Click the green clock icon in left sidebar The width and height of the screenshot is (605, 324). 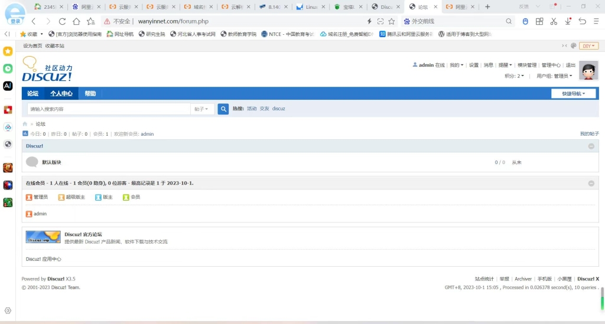pos(8,68)
